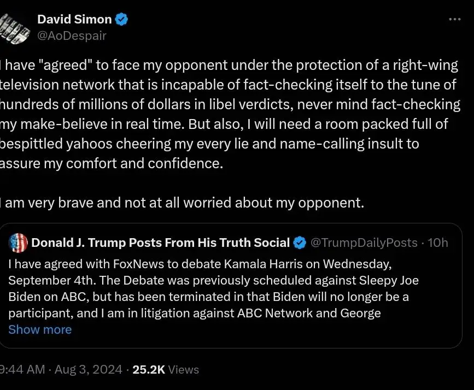This screenshot has width=474, height=390.
Task: Open the more options menu on the post
Action: (454, 19)
